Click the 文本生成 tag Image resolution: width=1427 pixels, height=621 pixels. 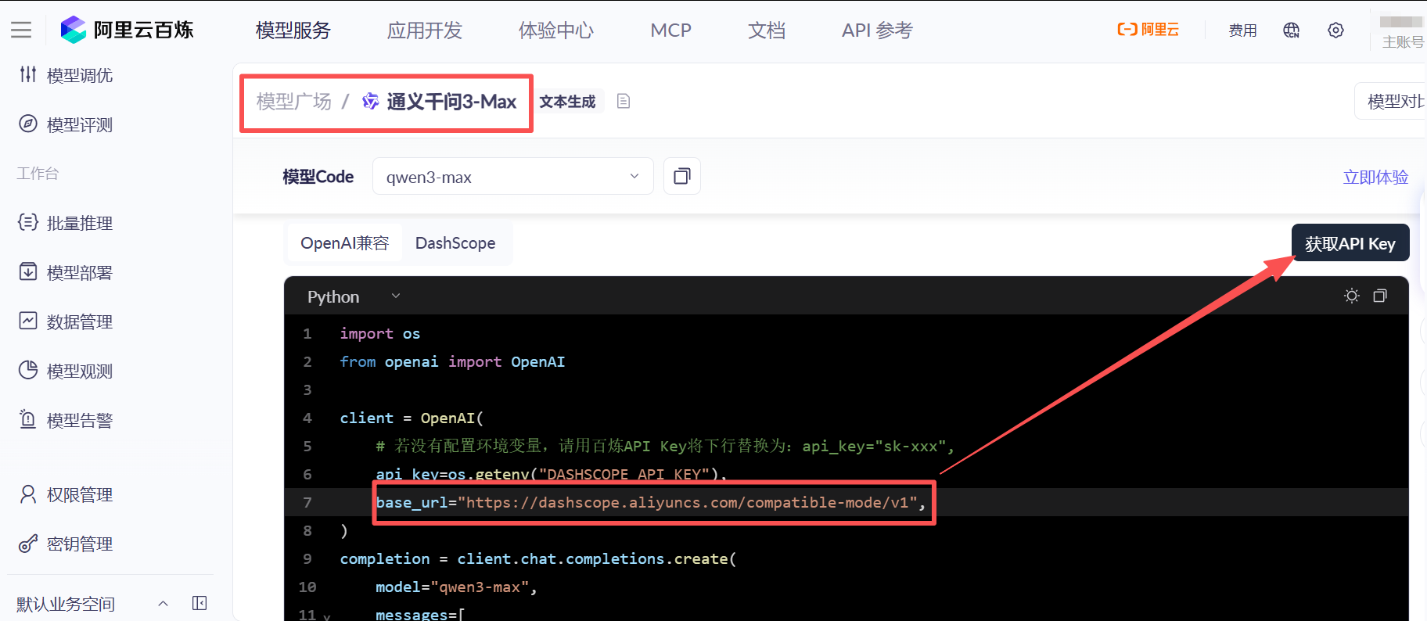[568, 101]
